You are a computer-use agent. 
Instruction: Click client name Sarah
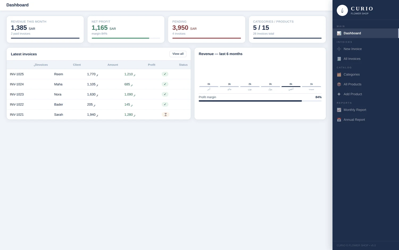pos(59,115)
